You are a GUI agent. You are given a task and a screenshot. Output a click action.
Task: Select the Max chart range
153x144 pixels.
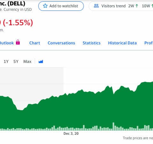coord(27,62)
